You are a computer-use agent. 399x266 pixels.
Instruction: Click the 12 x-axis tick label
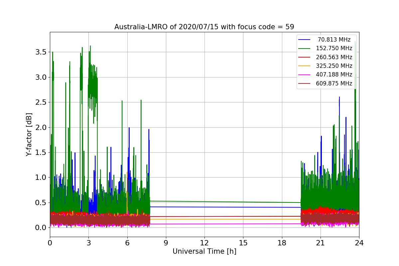point(204,243)
